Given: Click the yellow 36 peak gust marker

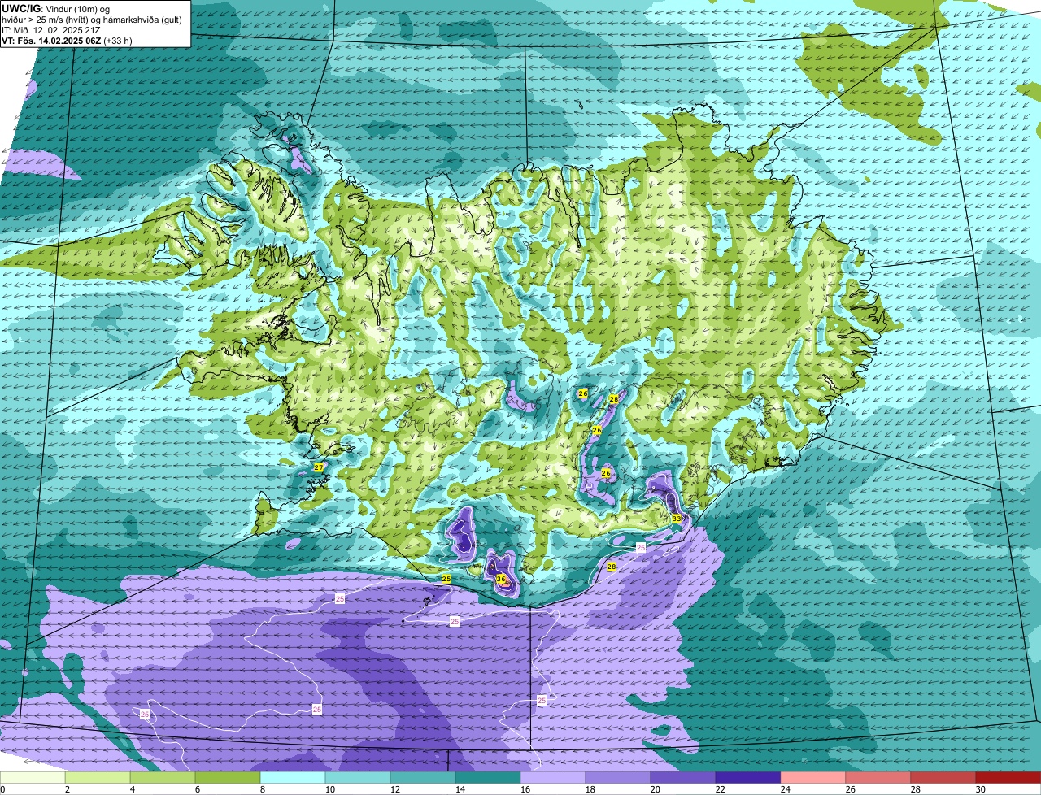Looking at the screenshot, I should [x=501, y=580].
